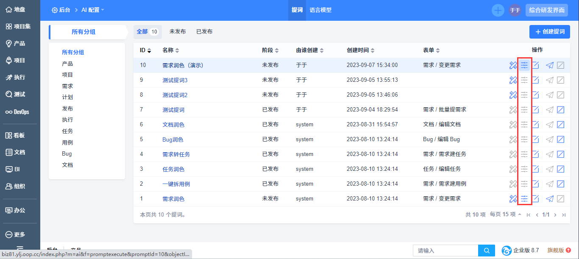
Task: Click the blue magnifier search button
Action: pyautogui.click(x=487, y=251)
